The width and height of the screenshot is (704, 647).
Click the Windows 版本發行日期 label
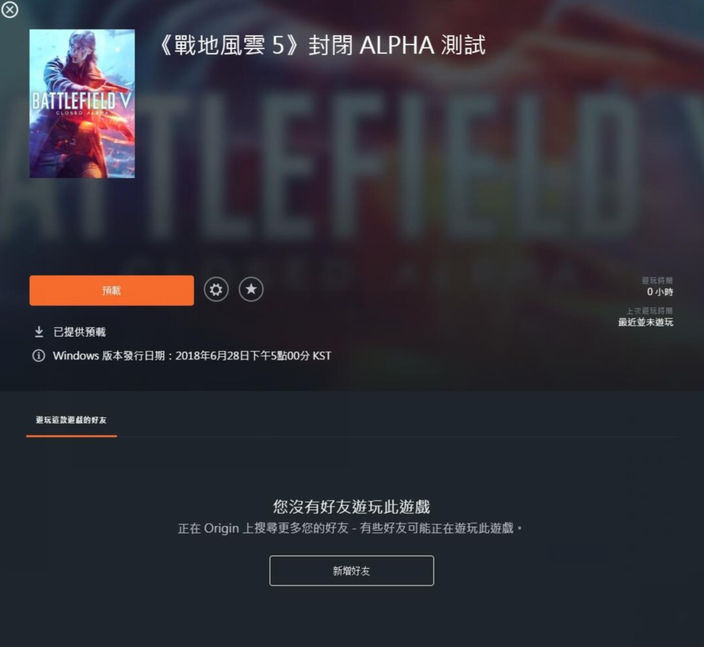109,355
